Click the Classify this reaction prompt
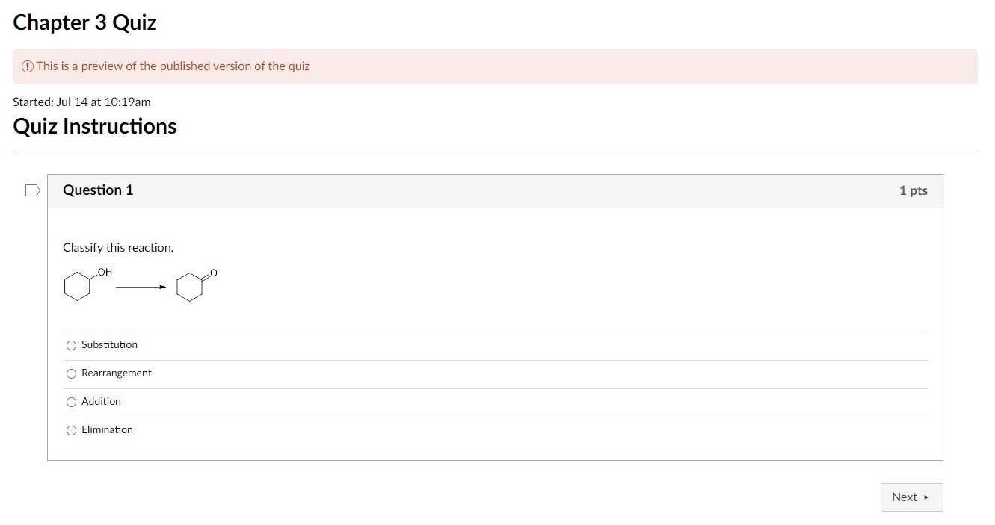This screenshot has height=525, width=995. 117,247
